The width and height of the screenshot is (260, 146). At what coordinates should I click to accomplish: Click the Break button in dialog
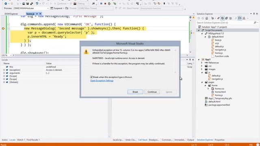pyautogui.click(x=135, y=92)
